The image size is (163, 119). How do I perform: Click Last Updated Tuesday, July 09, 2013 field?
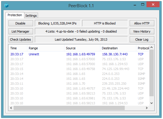click(x=81, y=39)
